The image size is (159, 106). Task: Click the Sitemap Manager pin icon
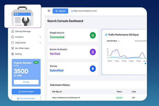point(13,31)
